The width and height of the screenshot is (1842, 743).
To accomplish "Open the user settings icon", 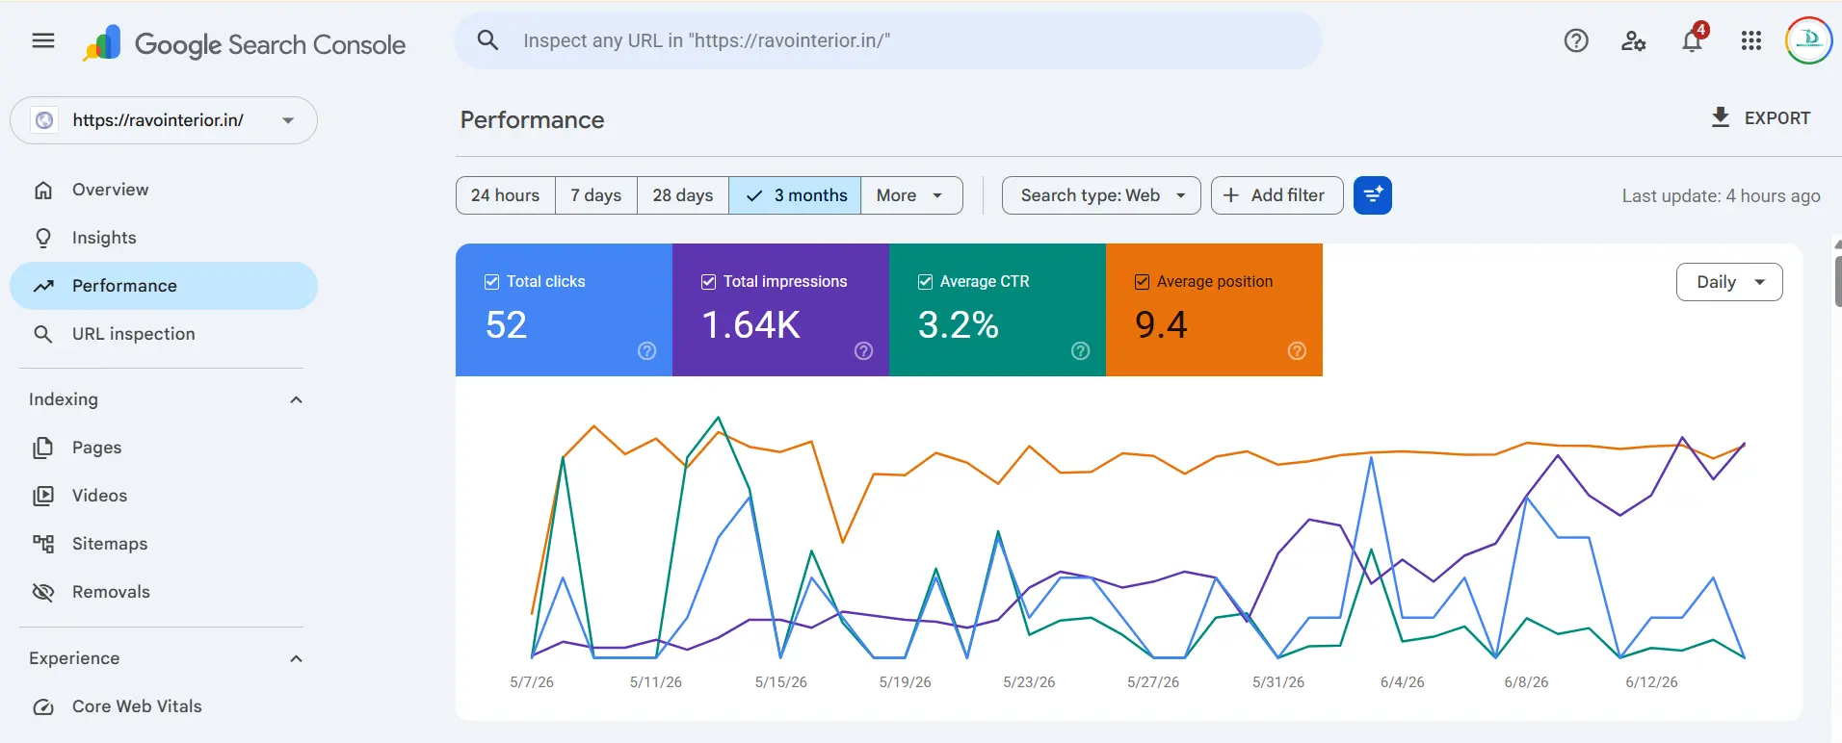I will click(1634, 40).
